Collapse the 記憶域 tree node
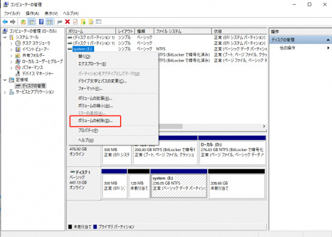 (x=5, y=80)
